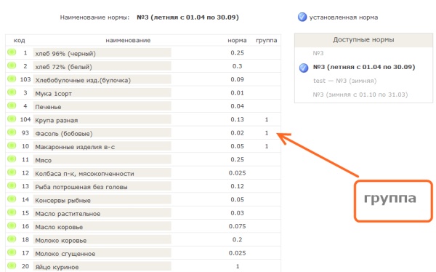Toggle the green dot for Мука 1сорт
This screenshot has height=272, width=436.
pos(12,92)
